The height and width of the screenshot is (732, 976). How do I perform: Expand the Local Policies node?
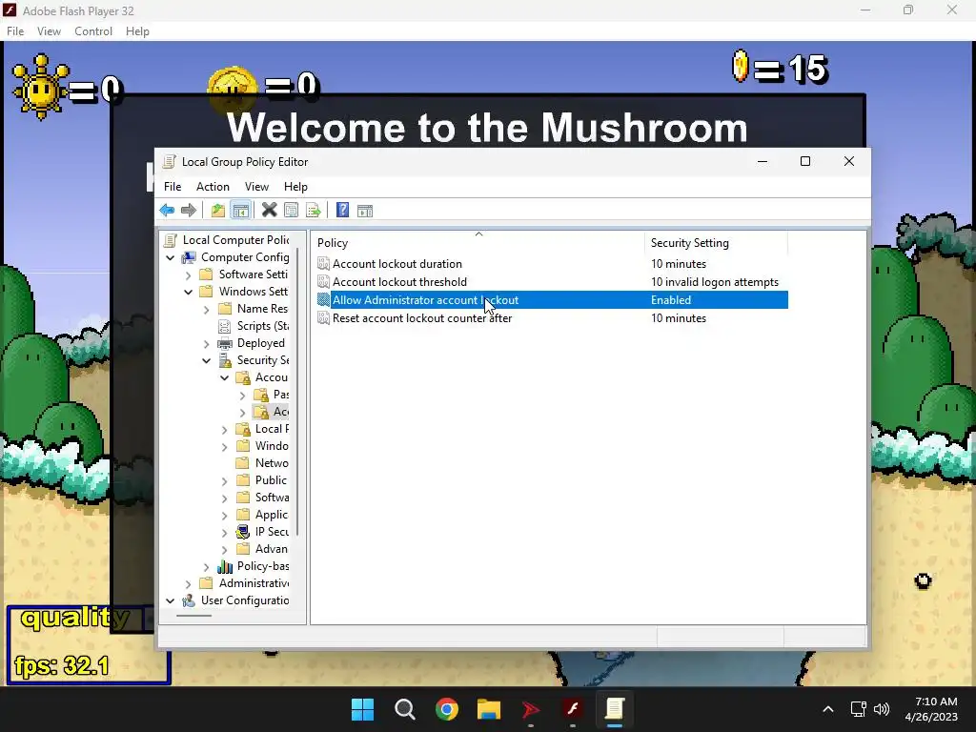(224, 430)
